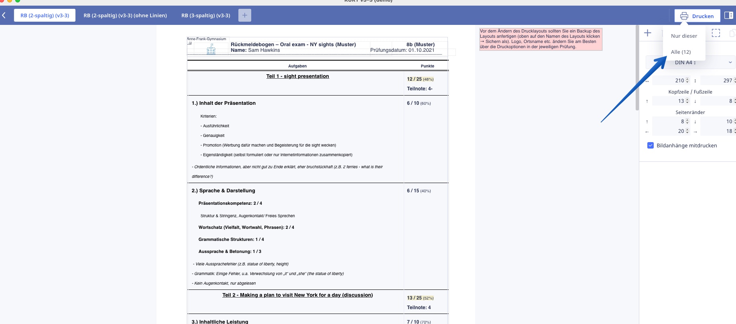
Task: Add a new layout tab with plus button
Action: pos(245,15)
